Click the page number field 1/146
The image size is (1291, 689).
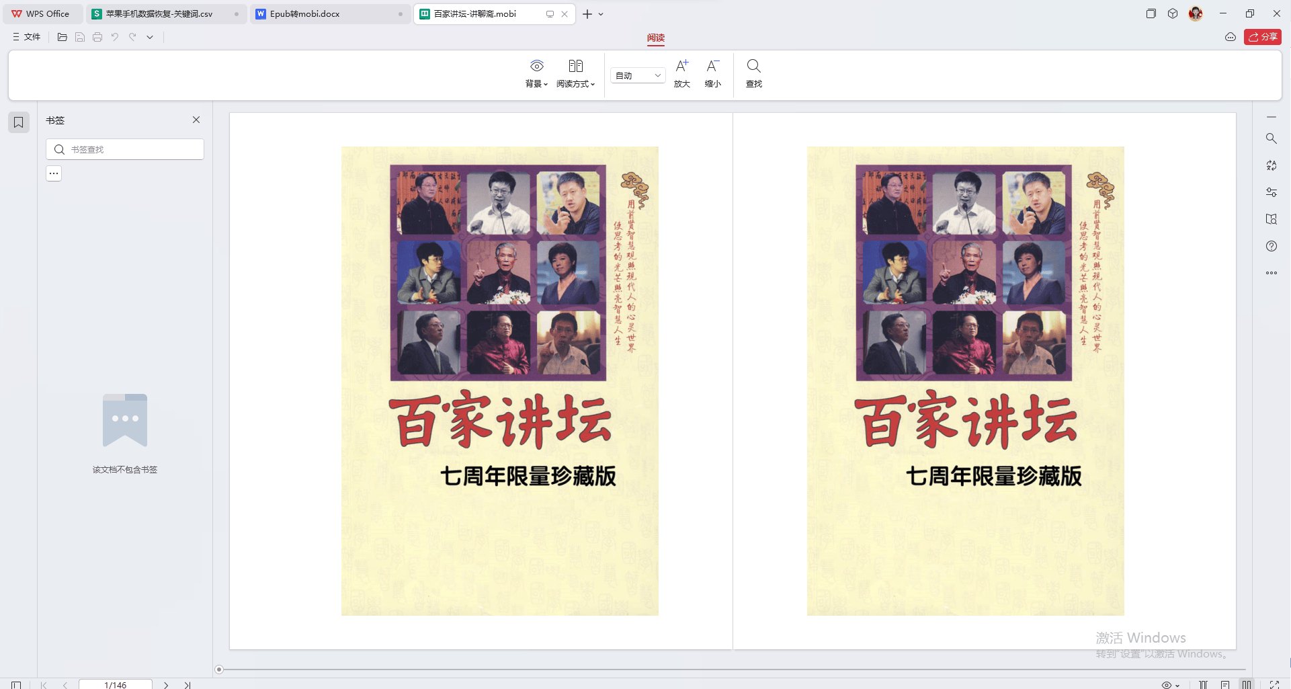(x=116, y=685)
